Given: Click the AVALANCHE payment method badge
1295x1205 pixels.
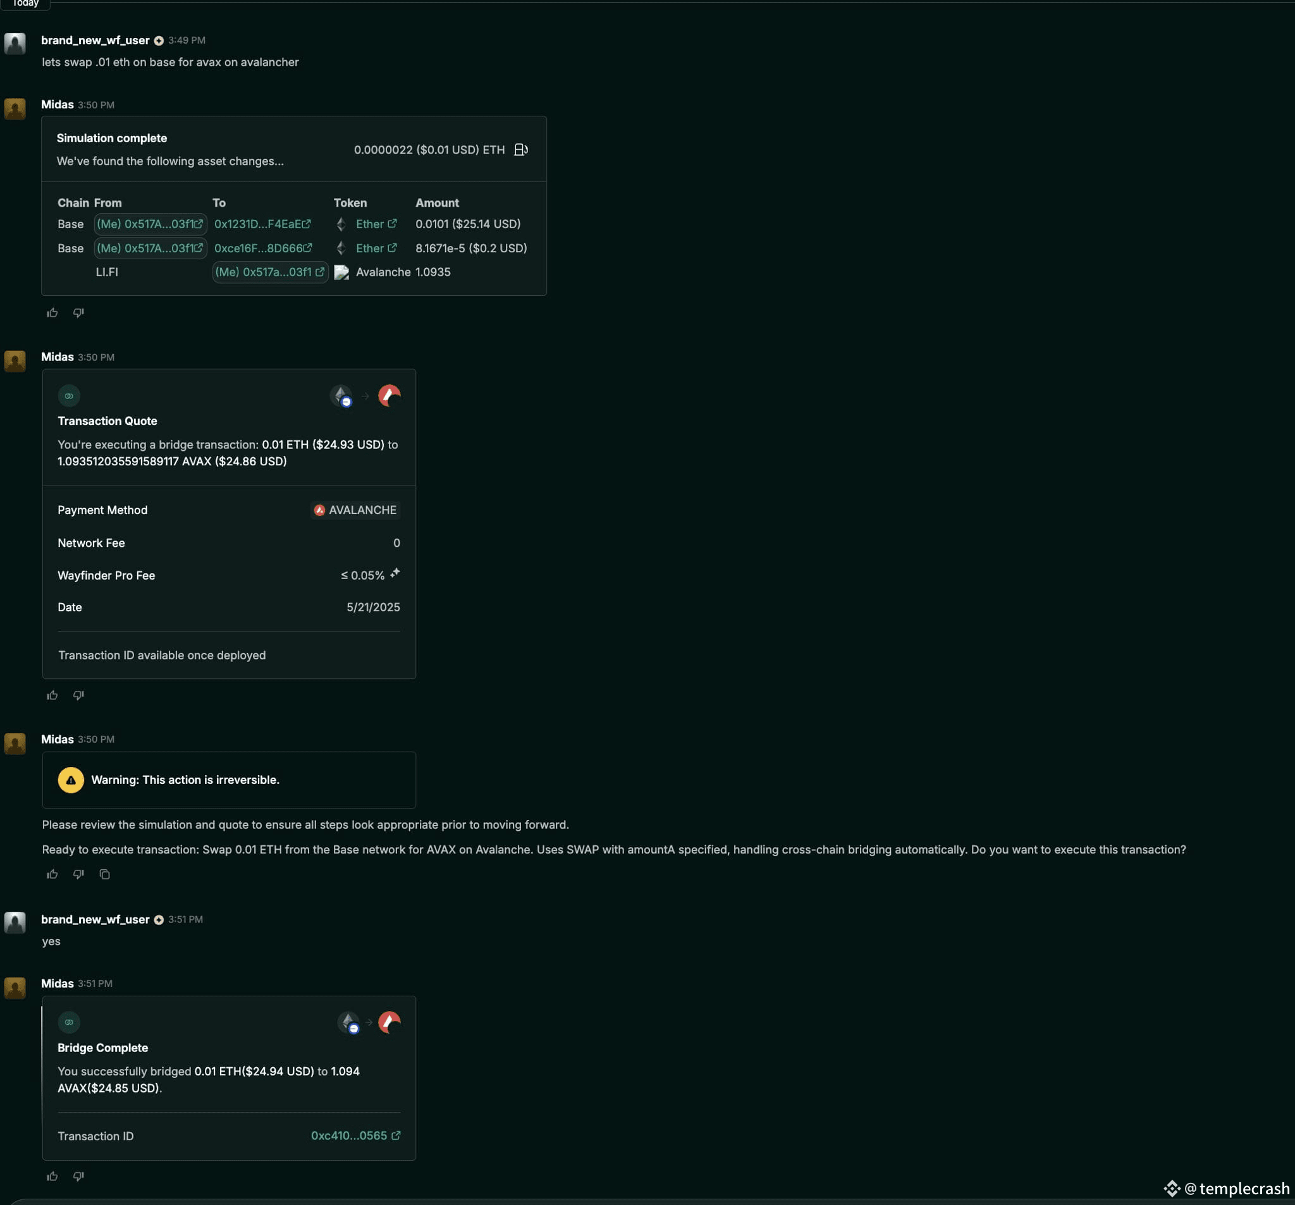Looking at the screenshot, I should [355, 510].
